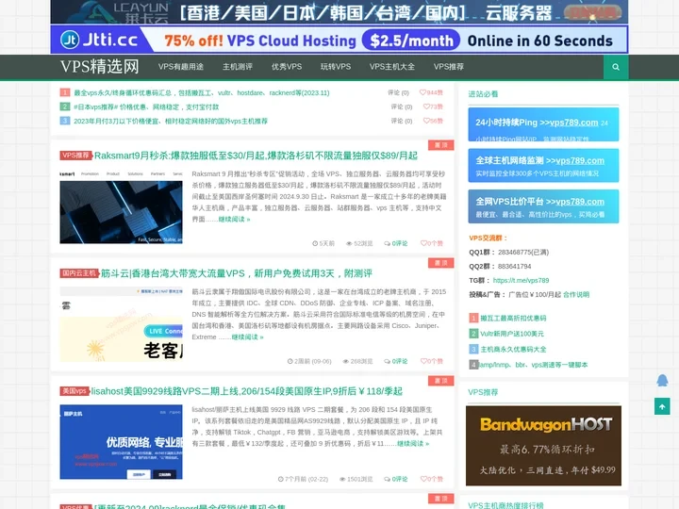
Task: Click heart like icon on lisahost post
Action: tap(423, 479)
